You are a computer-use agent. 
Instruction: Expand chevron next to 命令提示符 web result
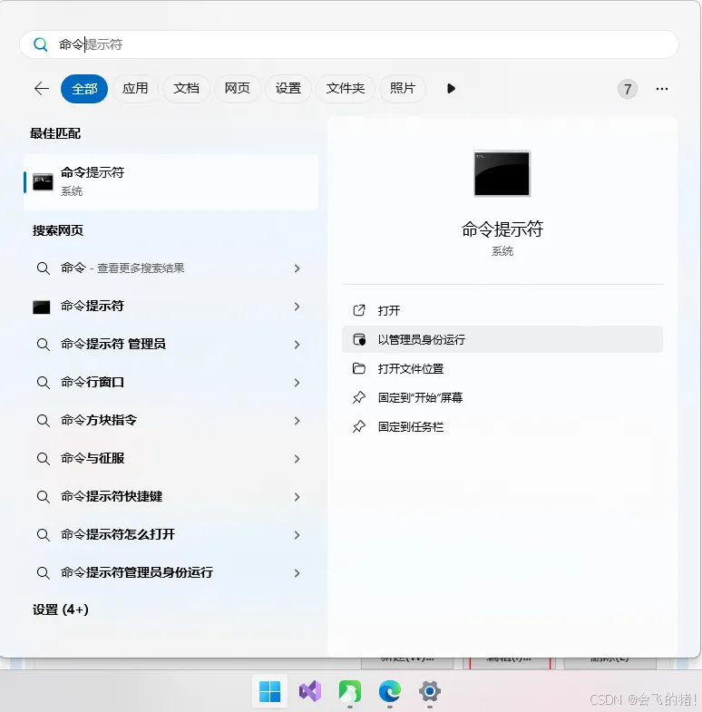pos(297,307)
